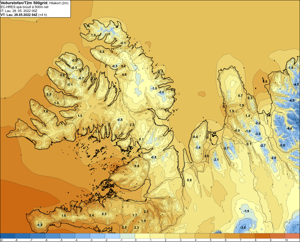This screenshot has height=242, width=300.
Task: Click the valid time line 'VT: Lau. 28.05.2022 04Z'
Action: click(19, 15)
